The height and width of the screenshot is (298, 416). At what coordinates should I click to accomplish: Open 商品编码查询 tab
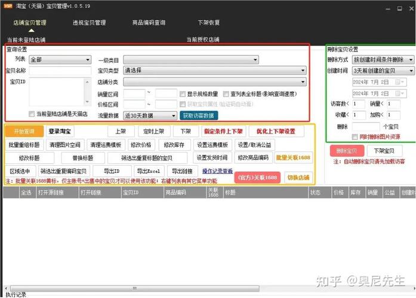(x=149, y=23)
